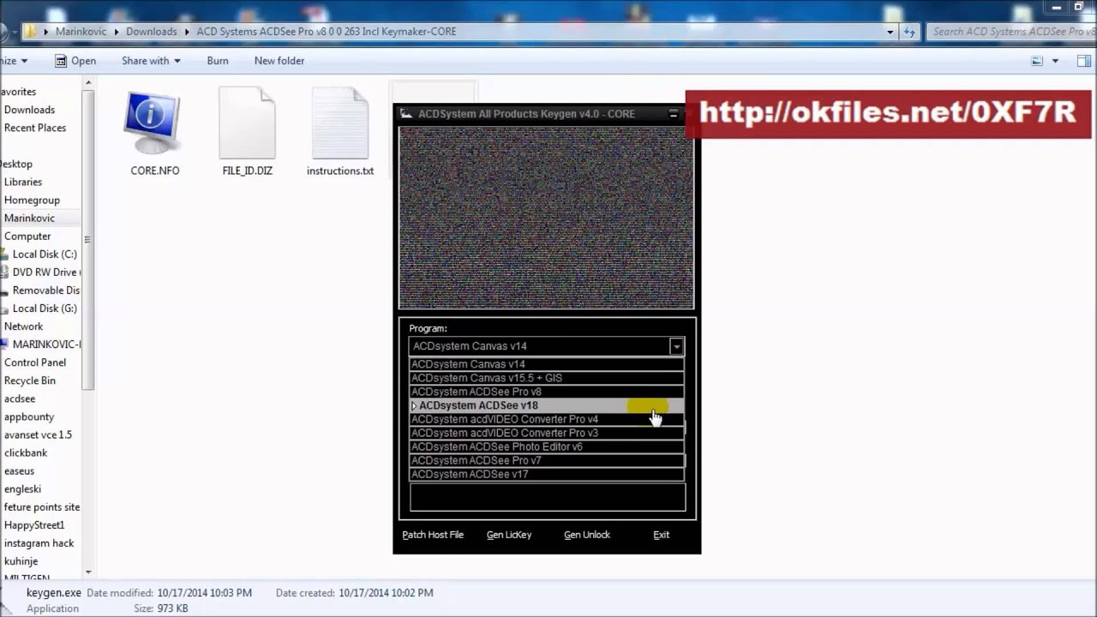Select ACDsystem Canvas v15.5 + GIS option
The image size is (1097, 617).
tap(547, 378)
